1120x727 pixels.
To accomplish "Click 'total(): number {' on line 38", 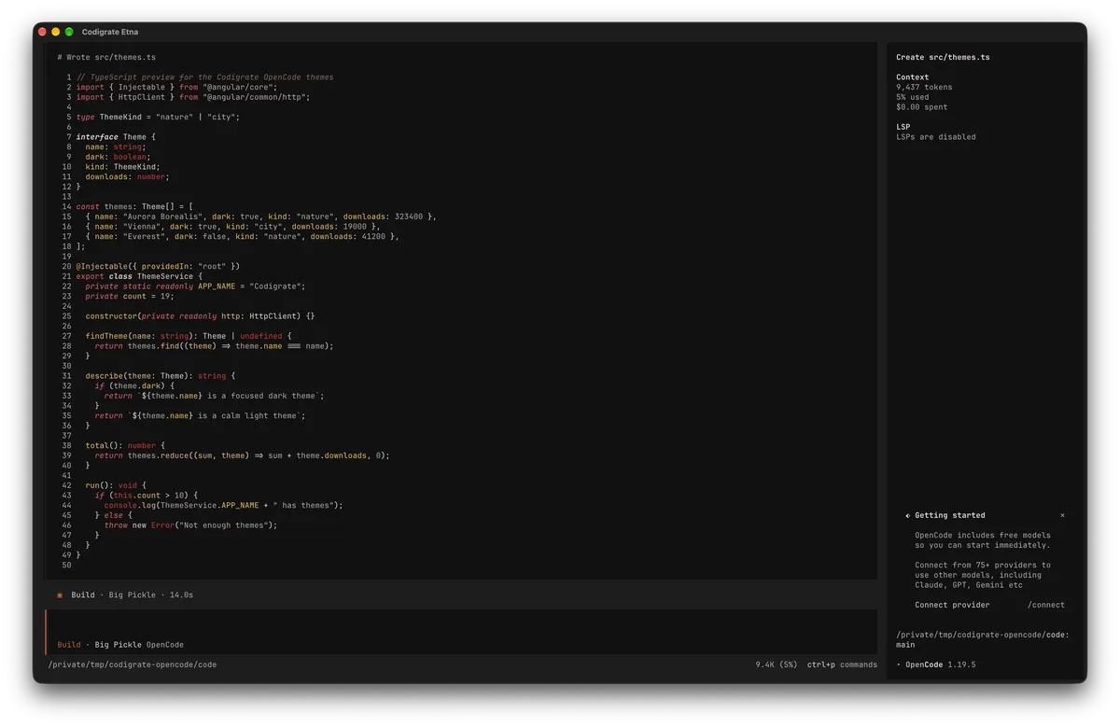I will point(125,445).
